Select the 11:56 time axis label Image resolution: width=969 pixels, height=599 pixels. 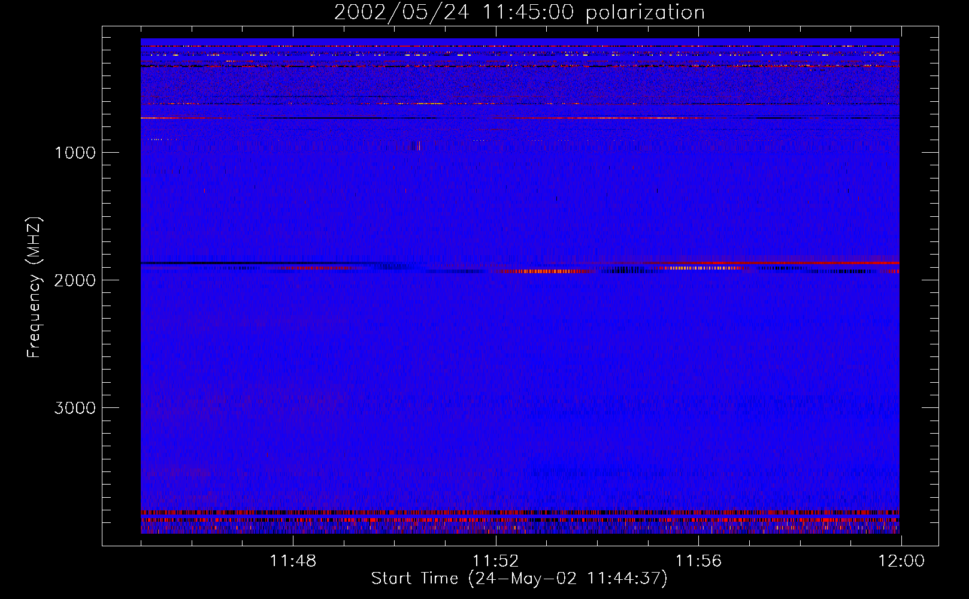[x=698, y=561]
